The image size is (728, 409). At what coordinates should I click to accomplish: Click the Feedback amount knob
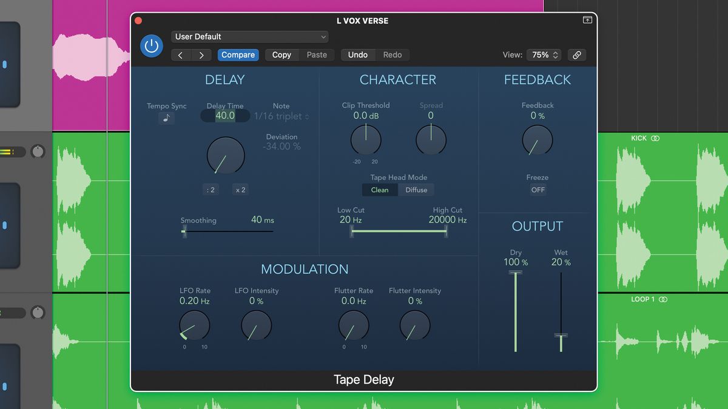(x=537, y=140)
